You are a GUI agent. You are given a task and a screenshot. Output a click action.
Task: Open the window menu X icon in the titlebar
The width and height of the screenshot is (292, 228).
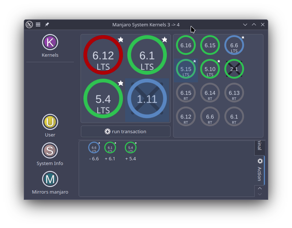point(29,25)
